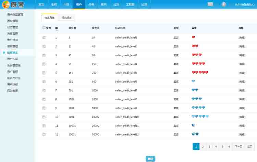Screen dimensions: 257x162
Task: Click the blue 删除 button at bottom
Action: coord(150,159)
